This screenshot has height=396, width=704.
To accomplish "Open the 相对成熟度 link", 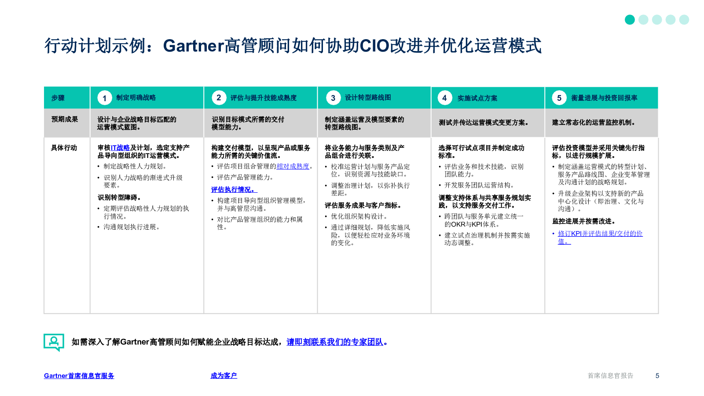I will tap(293, 166).
